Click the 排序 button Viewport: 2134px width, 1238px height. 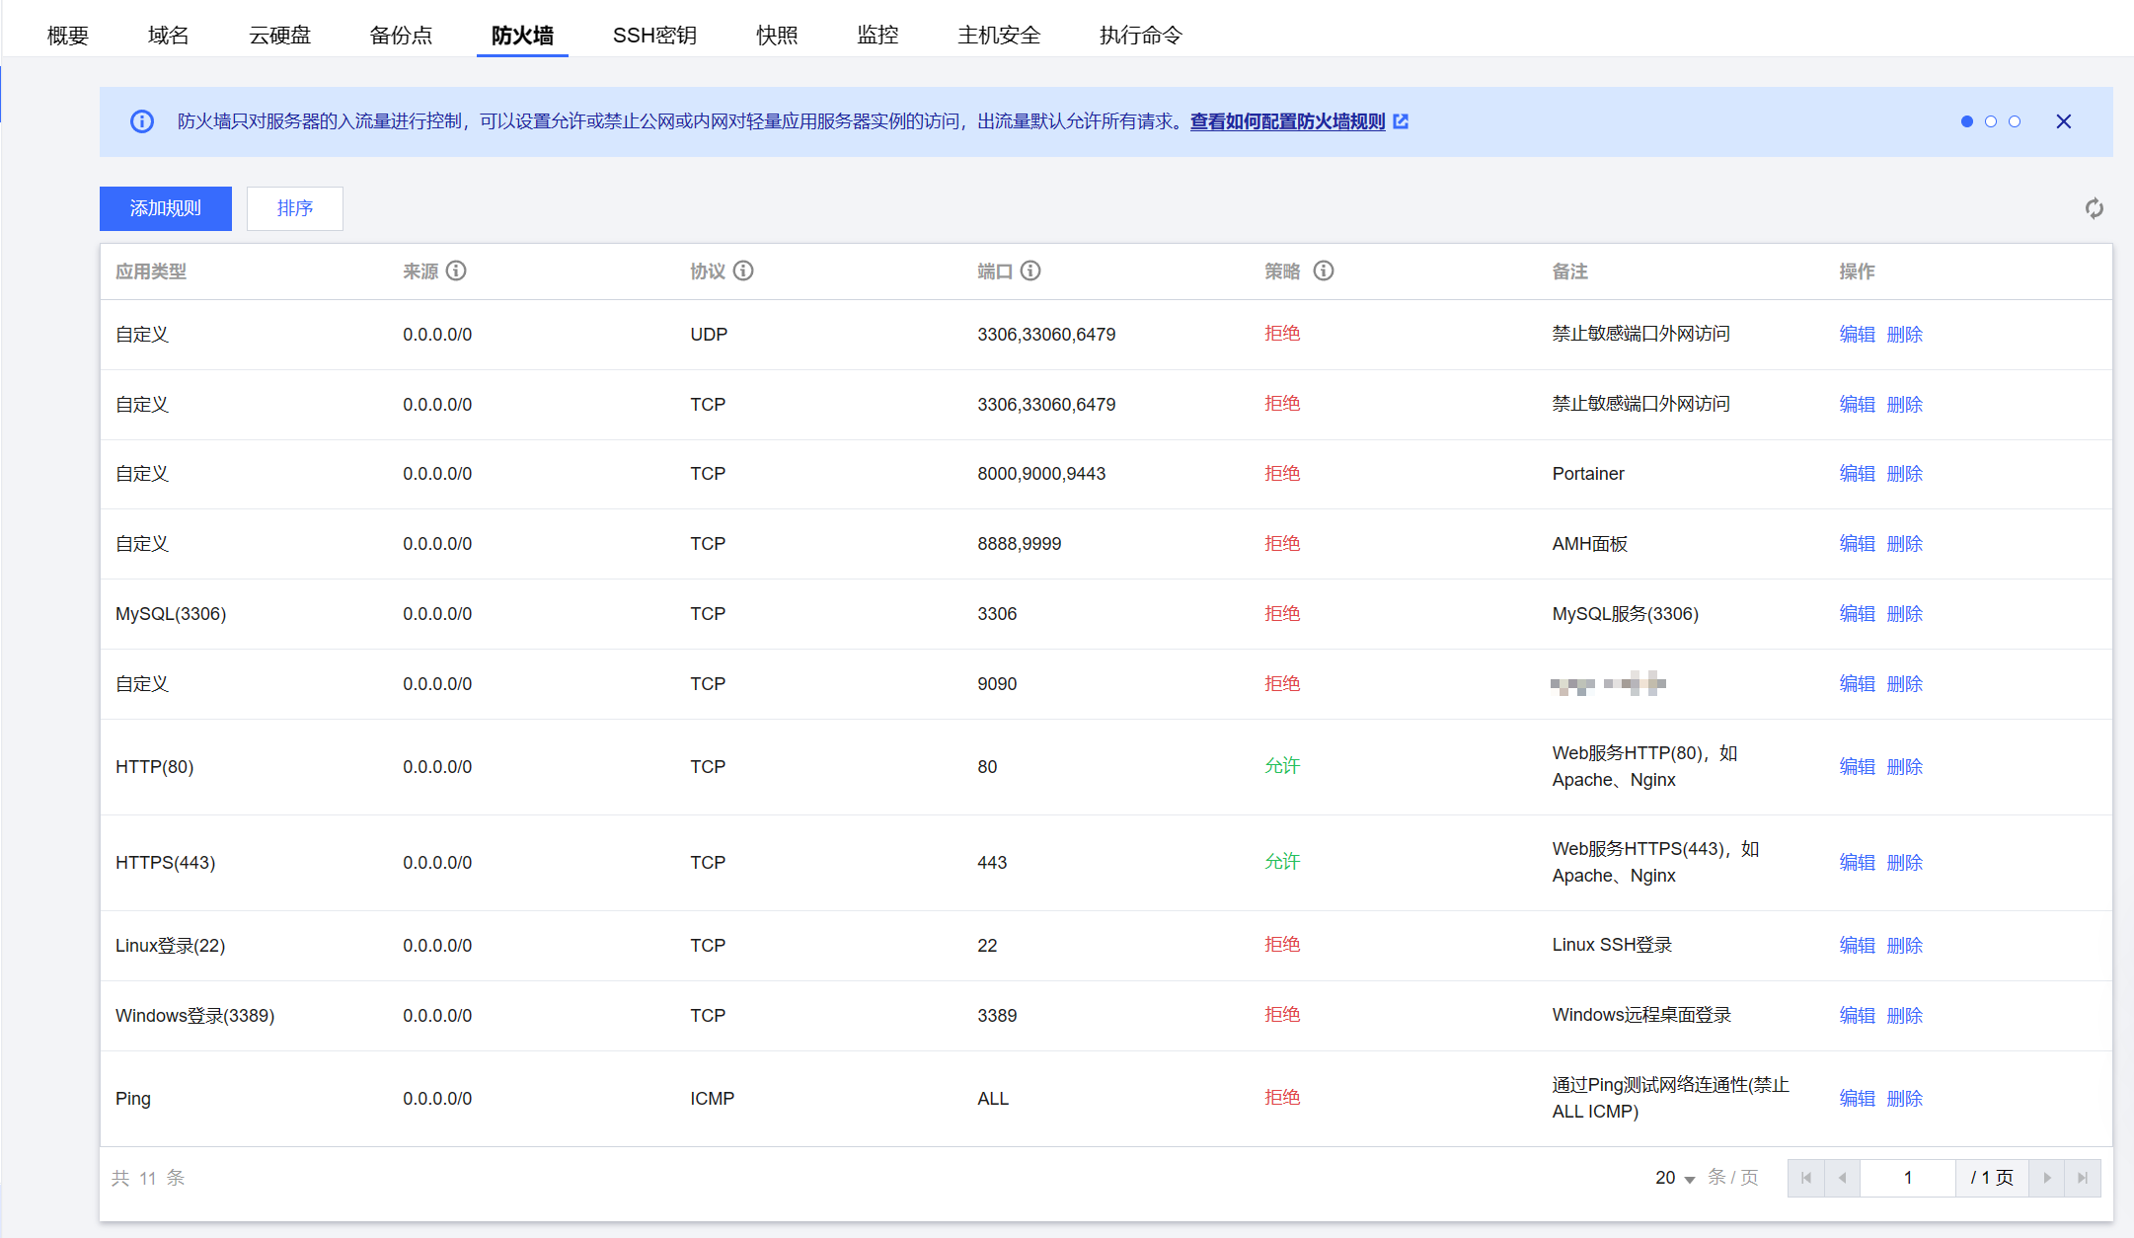[295, 208]
